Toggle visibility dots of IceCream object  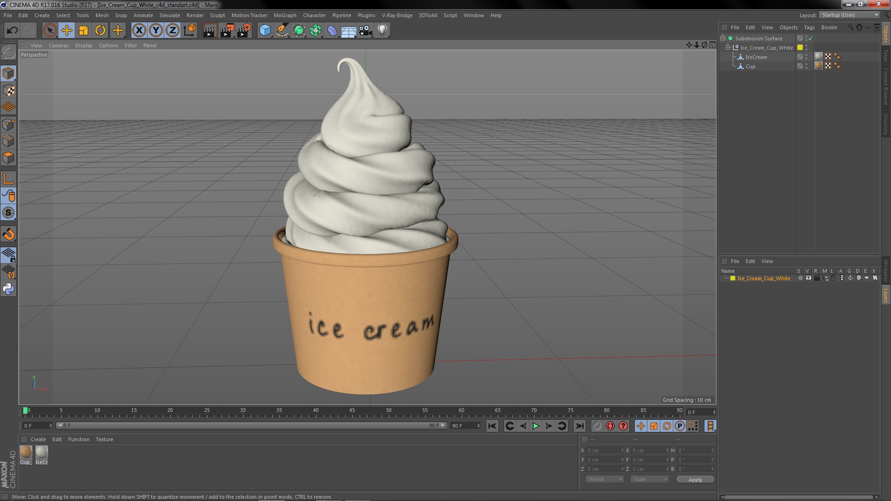[x=807, y=57]
